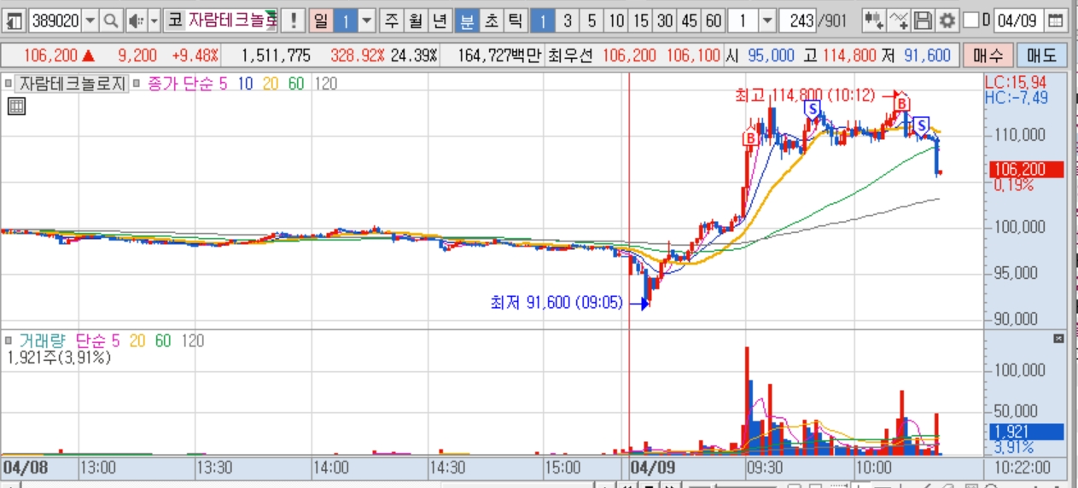Open the stock code dropdown next to 389020
This screenshot has width=1078, height=488.
click(x=90, y=20)
